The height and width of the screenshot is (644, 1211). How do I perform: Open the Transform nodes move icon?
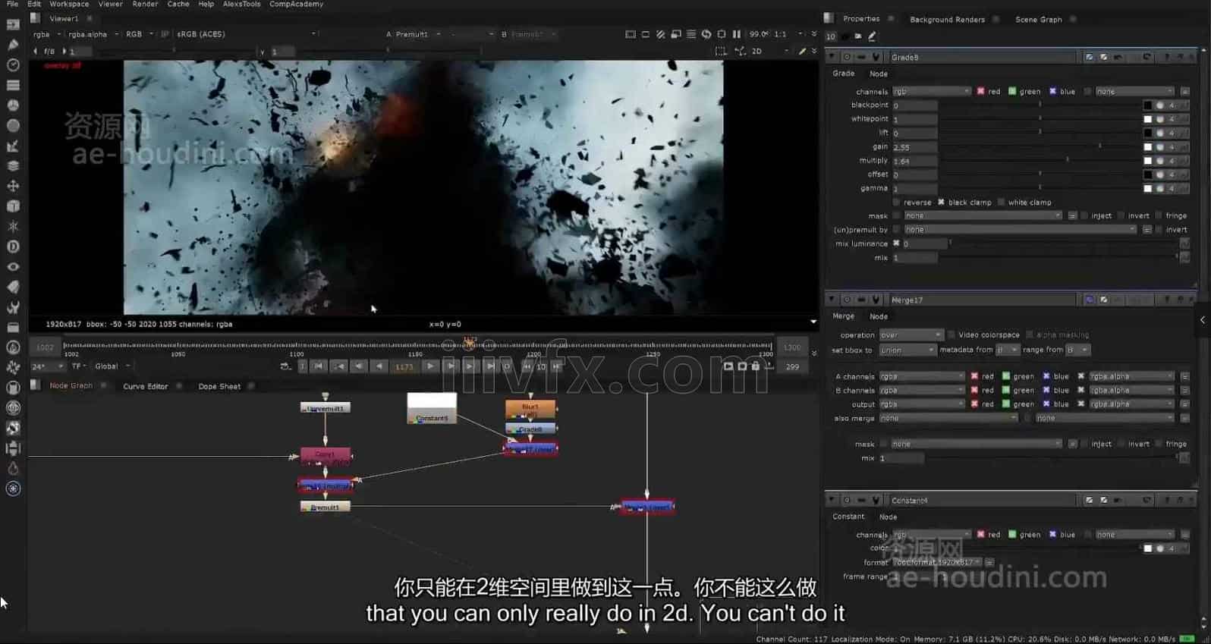tap(13, 186)
